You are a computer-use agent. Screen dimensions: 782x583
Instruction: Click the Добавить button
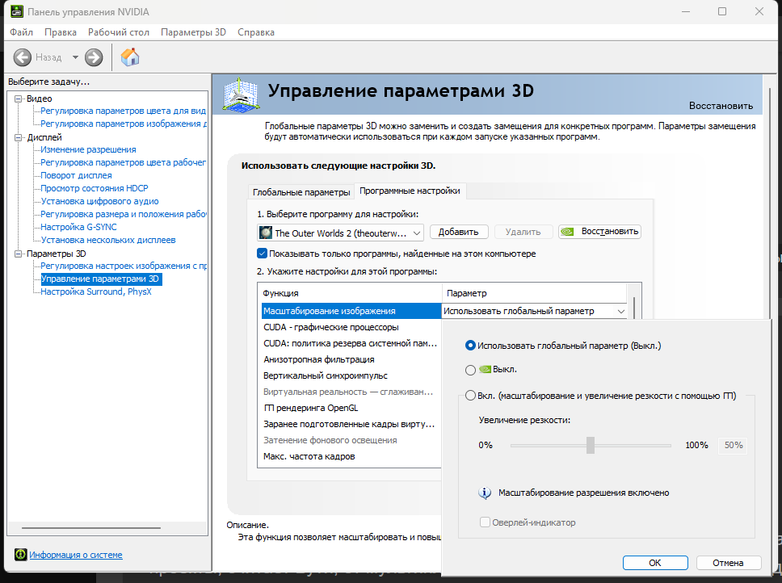458,232
